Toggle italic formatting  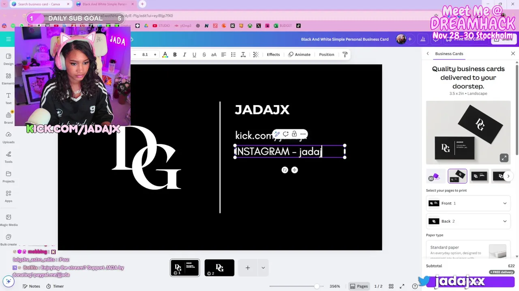coord(184,55)
